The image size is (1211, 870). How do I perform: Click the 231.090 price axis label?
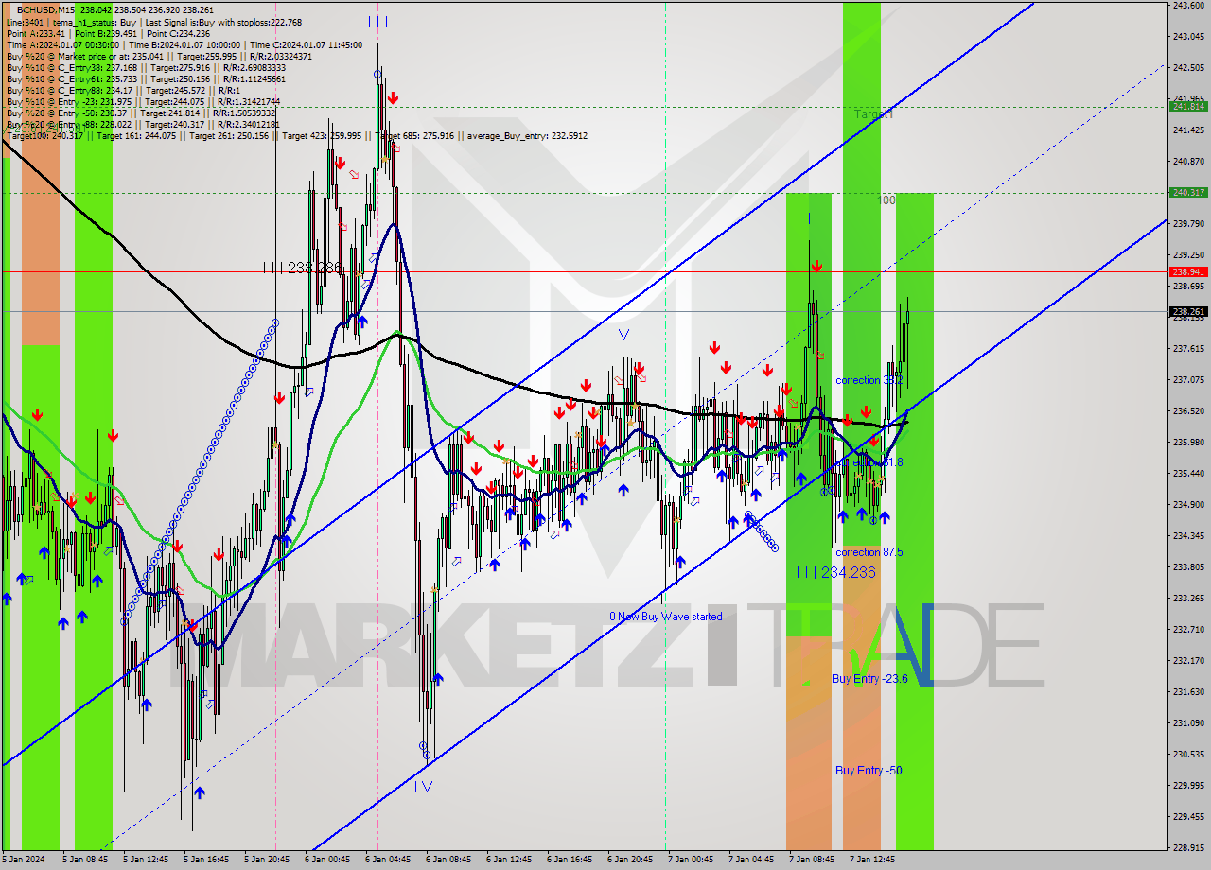coord(1188,723)
